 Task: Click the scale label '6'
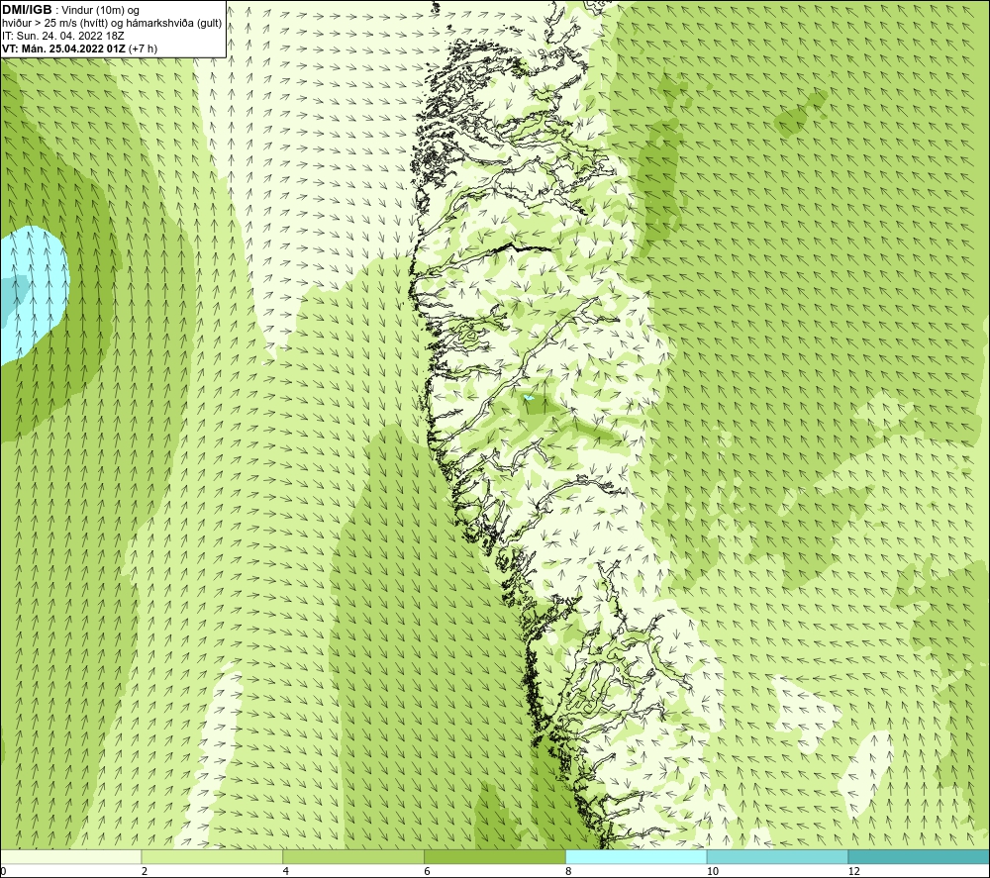coord(427,872)
